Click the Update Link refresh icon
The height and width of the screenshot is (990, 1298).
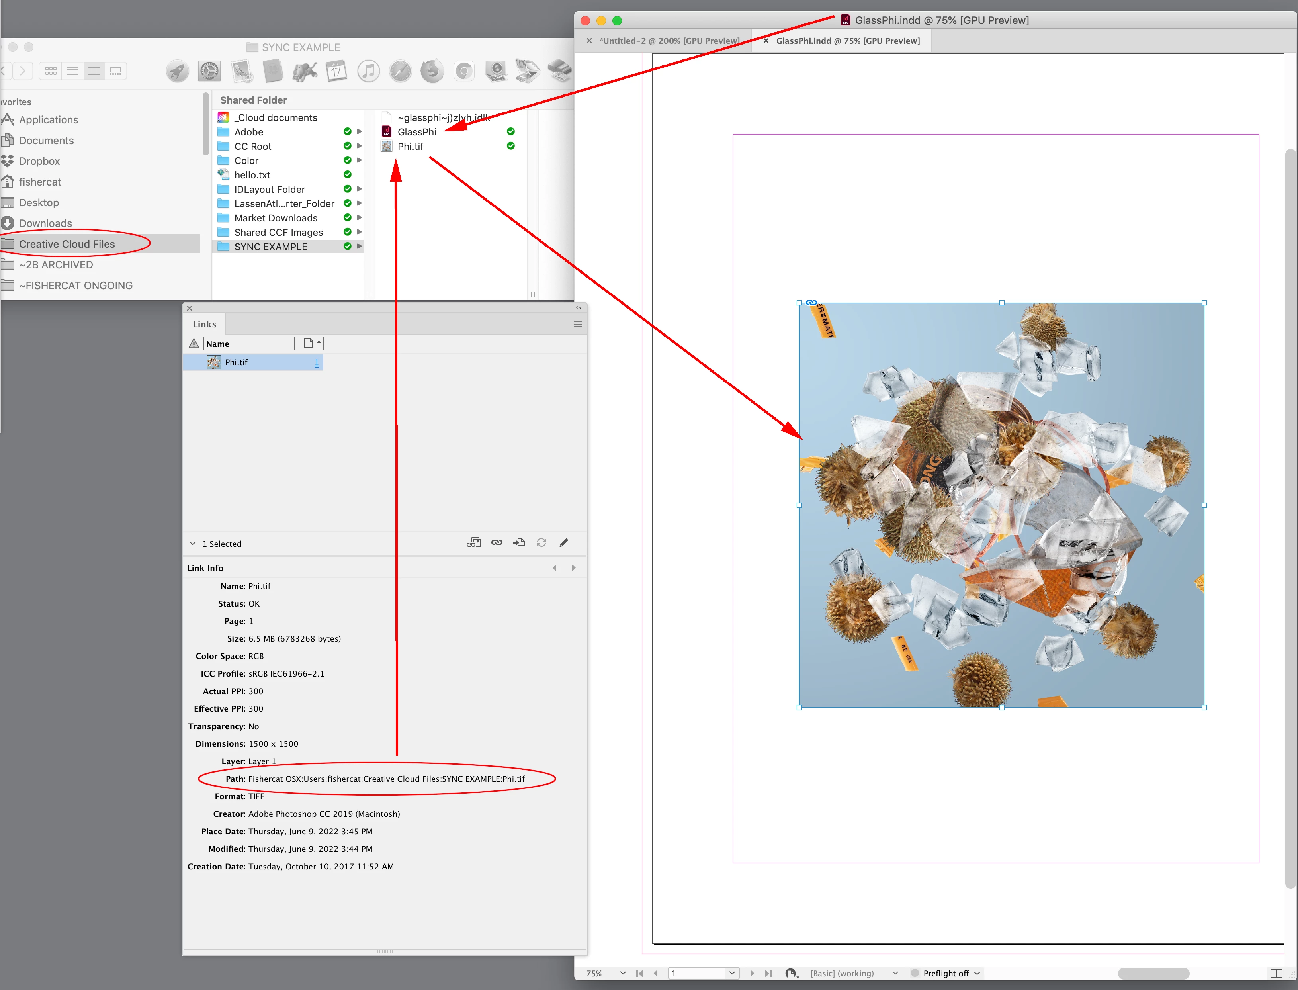point(541,543)
